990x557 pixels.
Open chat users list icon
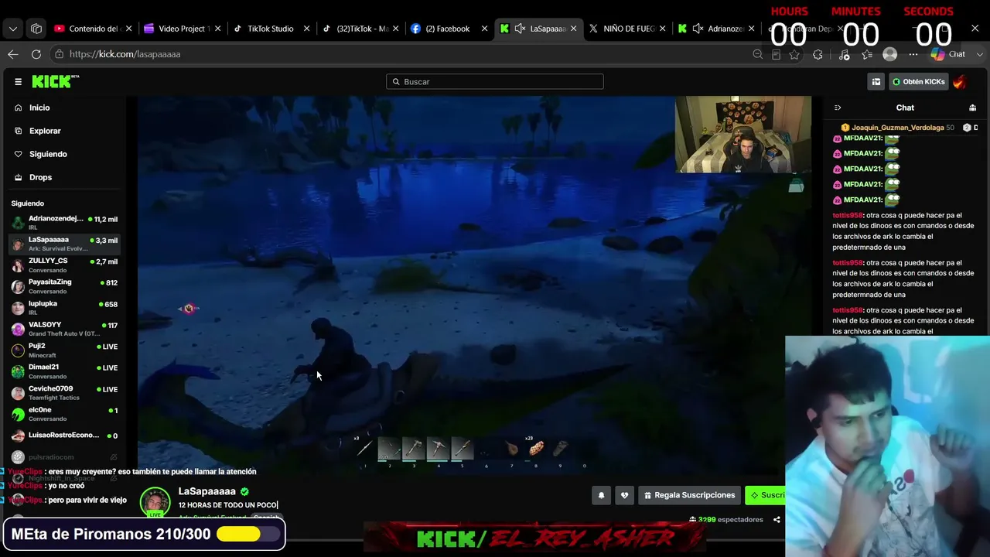click(x=972, y=108)
